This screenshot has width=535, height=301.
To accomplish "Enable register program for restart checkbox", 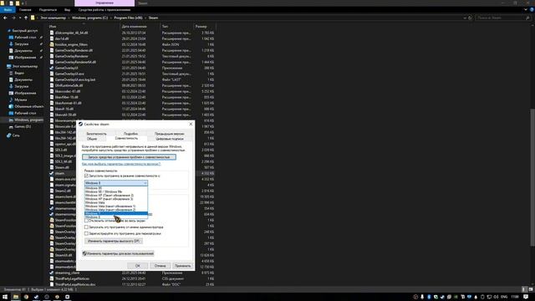I will pyautogui.click(x=86, y=233).
